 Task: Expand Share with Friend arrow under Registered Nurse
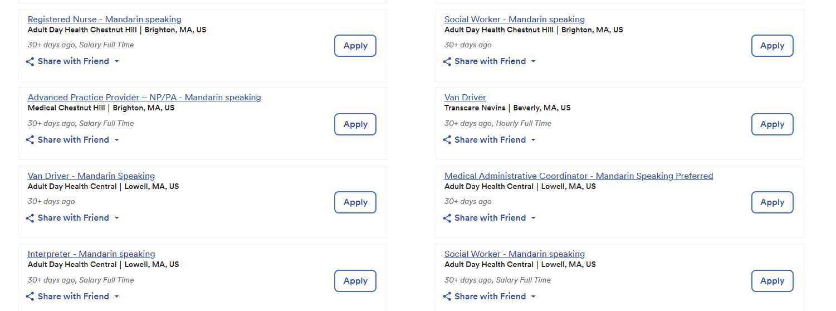pyautogui.click(x=116, y=61)
